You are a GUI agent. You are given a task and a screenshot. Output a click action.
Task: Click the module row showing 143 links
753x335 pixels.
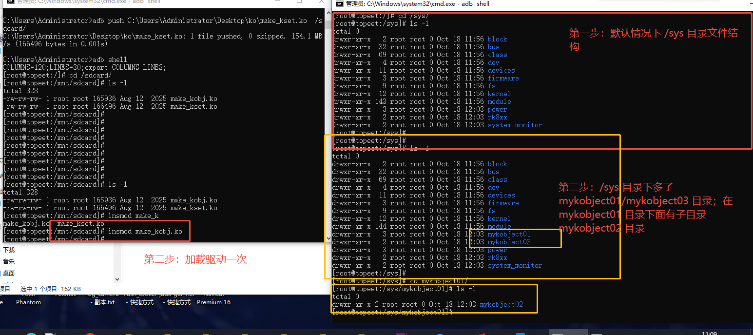(422, 101)
